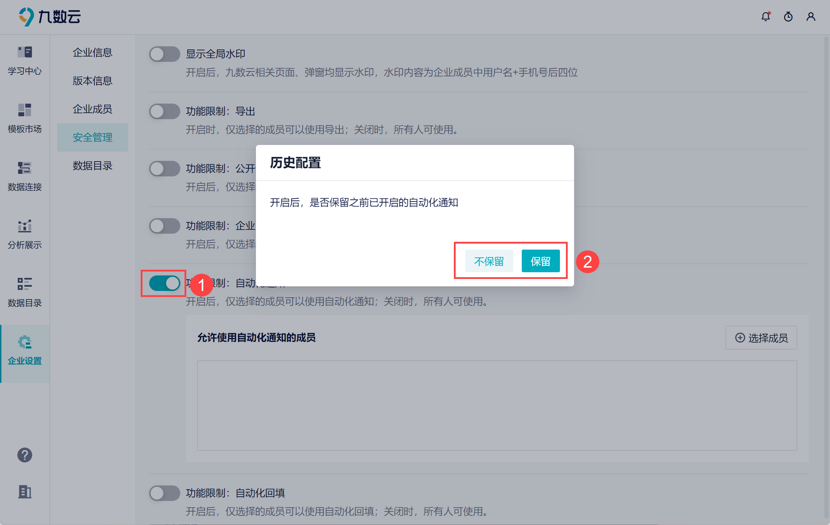The height and width of the screenshot is (525, 830).
Task: Disable the automation notification restriction toggle
Action: click(164, 283)
